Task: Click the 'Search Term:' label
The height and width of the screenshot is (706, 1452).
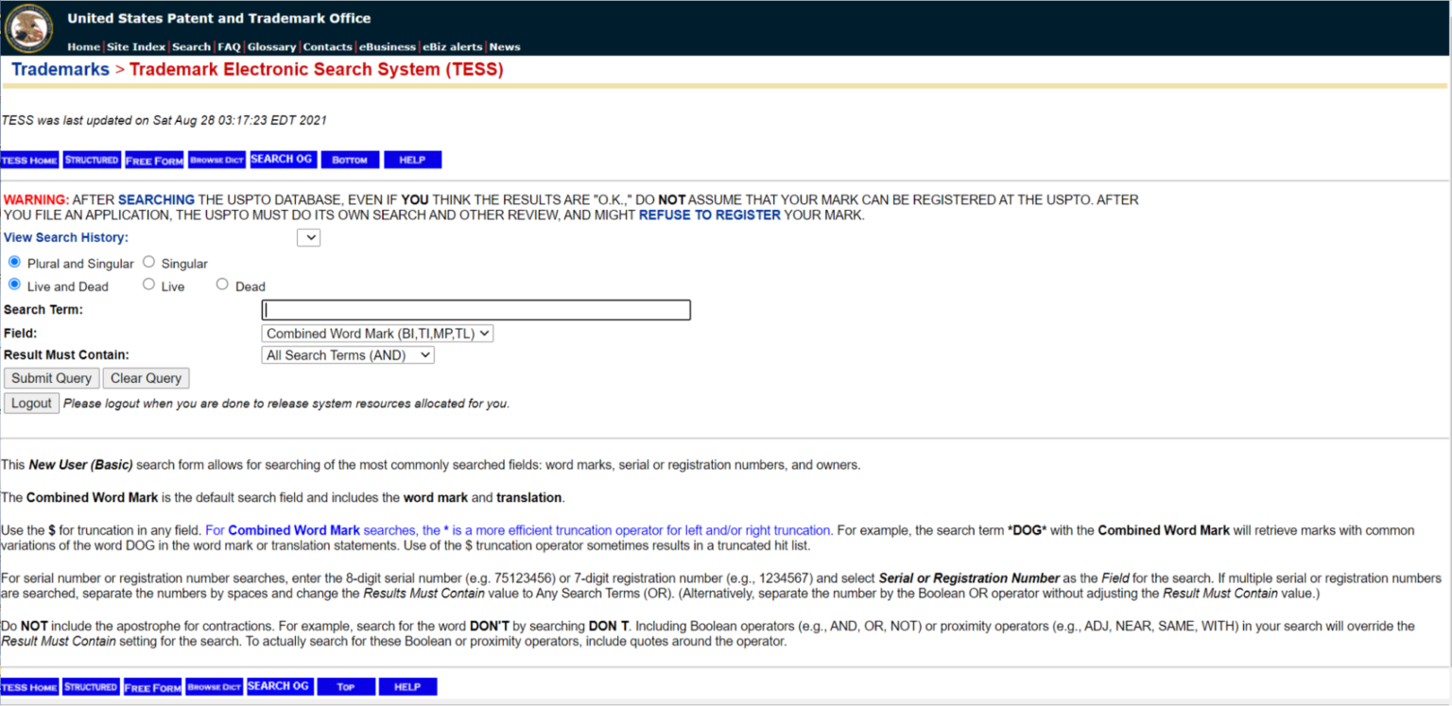Action: click(x=43, y=310)
